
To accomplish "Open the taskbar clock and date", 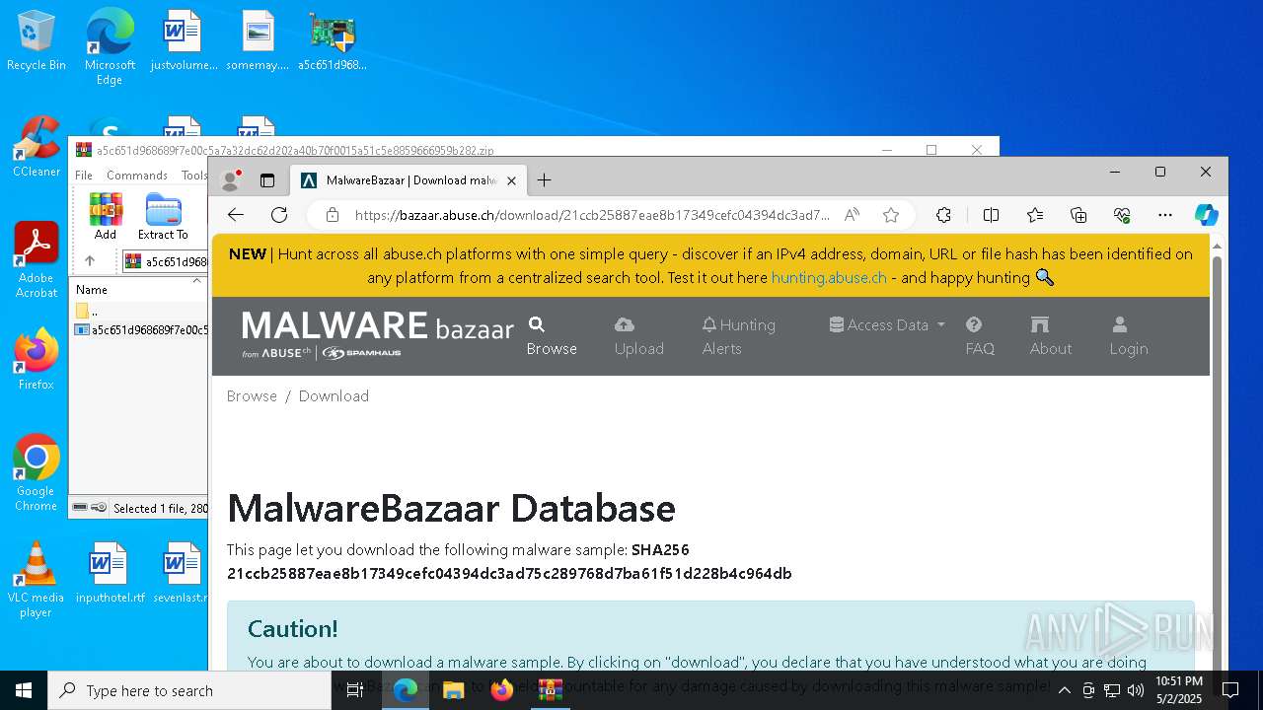I will 1179,690.
